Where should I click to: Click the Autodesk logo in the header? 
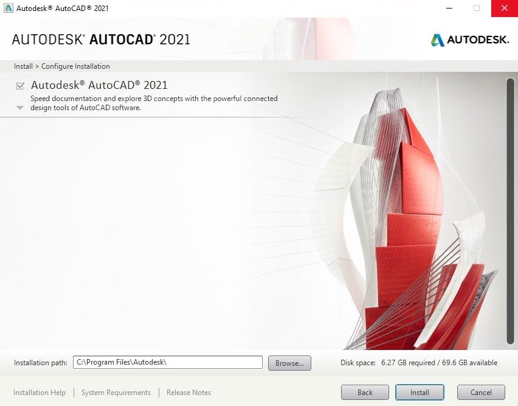click(470, 40)
